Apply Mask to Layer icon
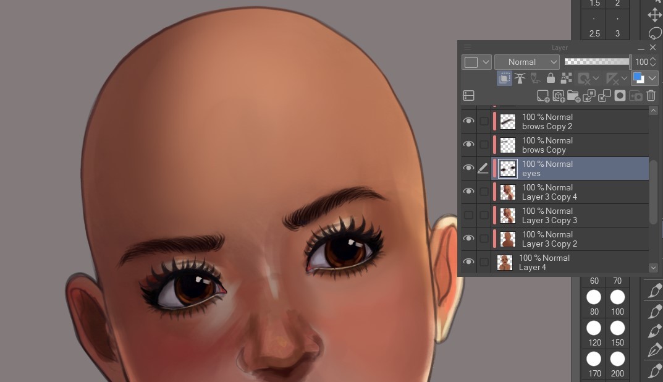This screenshot has width=663, height=382. click(x=636, y=96)
